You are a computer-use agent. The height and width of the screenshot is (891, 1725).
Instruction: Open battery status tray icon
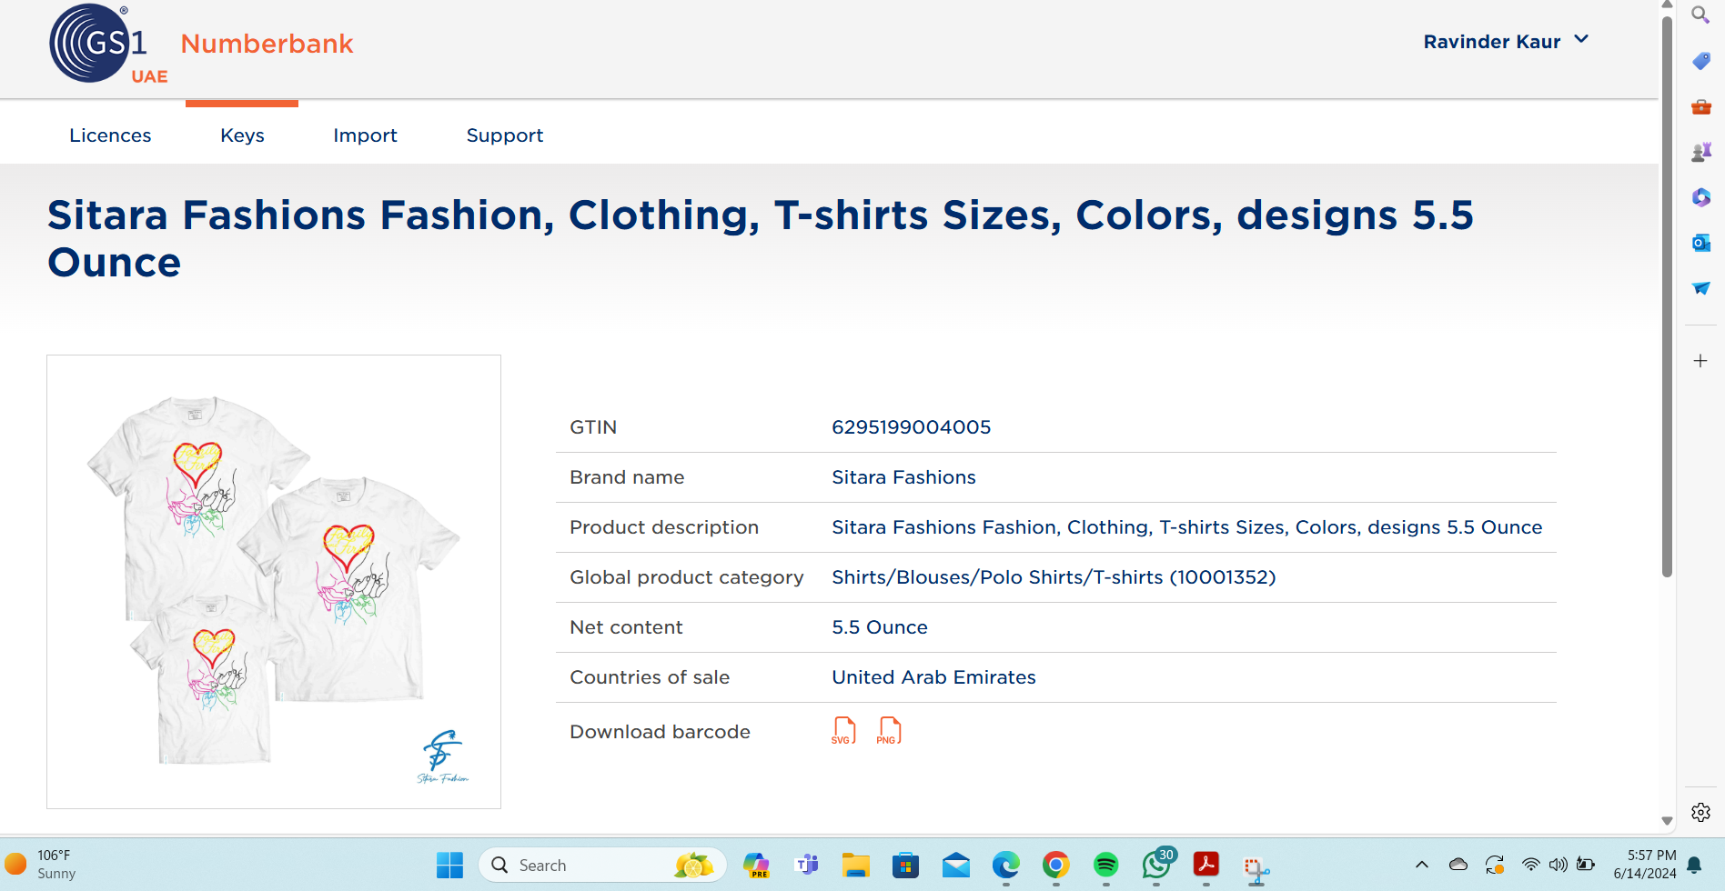(1586, 865)
